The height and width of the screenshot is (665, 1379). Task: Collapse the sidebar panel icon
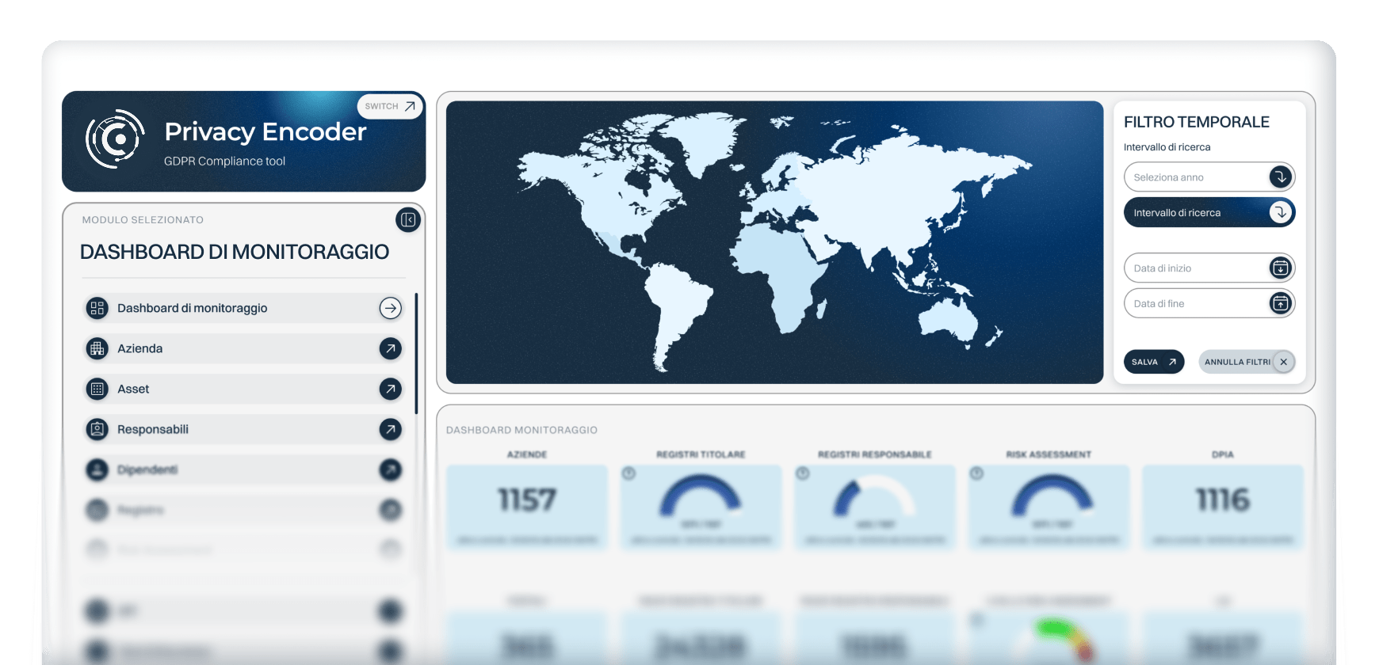coord(408,219)
